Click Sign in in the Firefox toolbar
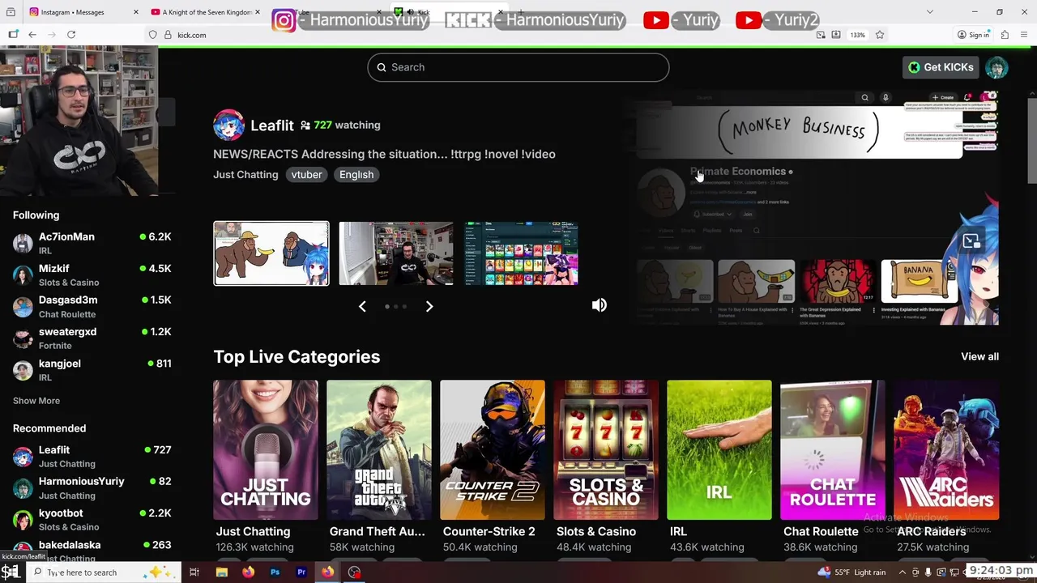This screenshot has height=583, width=1037. pyautogui.click(x=973, y=35)
